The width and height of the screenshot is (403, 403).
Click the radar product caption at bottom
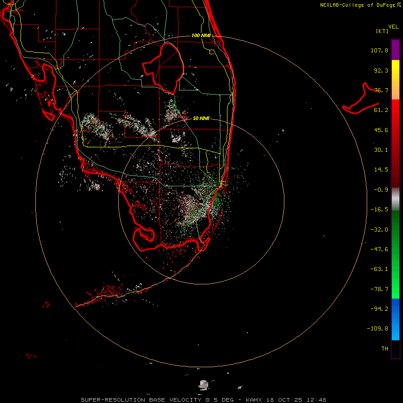[x=203, y=400]
